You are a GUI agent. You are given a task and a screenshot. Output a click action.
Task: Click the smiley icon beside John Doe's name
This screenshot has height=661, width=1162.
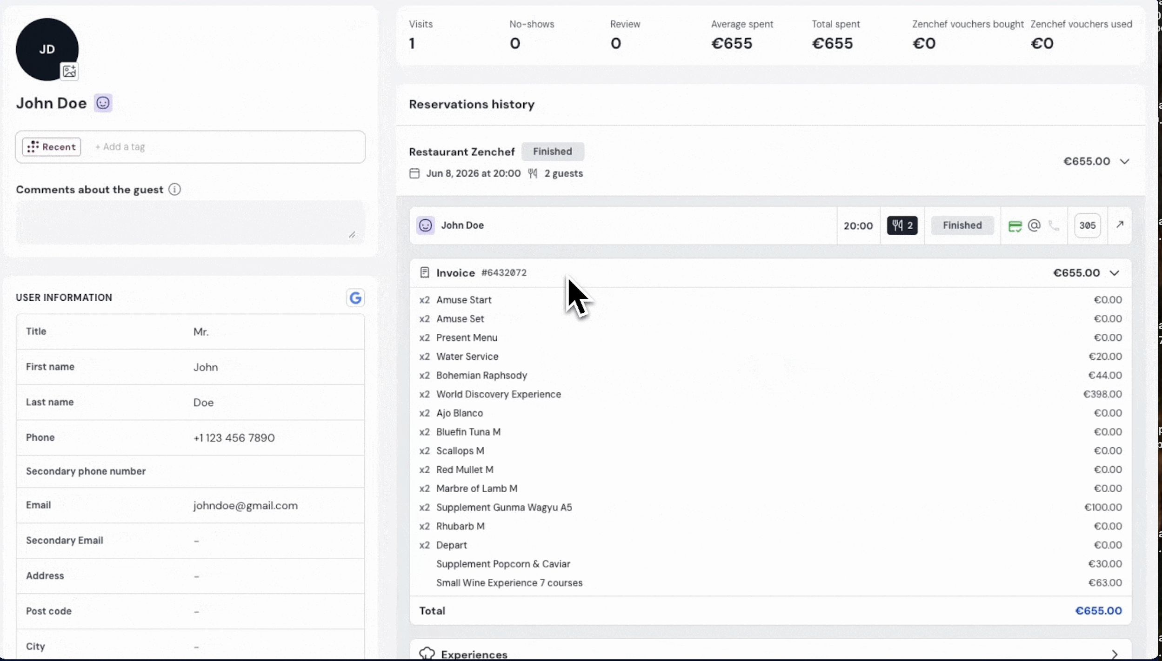tap(103, 103)
